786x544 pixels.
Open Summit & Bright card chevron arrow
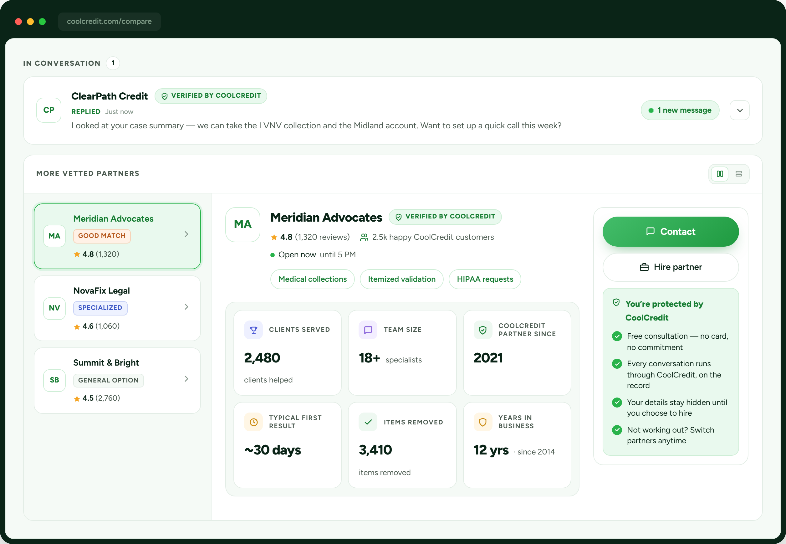[186, 379]
